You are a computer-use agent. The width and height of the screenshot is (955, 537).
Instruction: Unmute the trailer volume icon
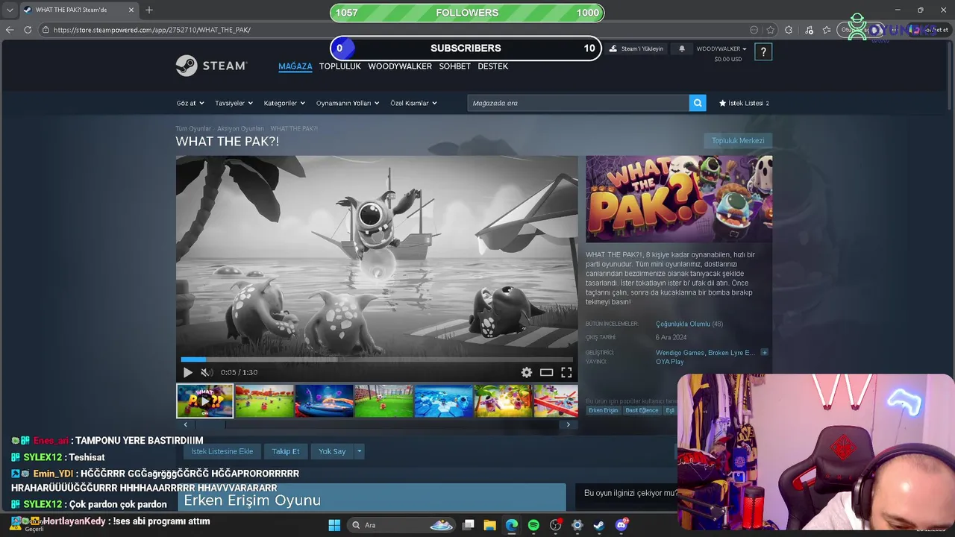click(x=207, y=372)
